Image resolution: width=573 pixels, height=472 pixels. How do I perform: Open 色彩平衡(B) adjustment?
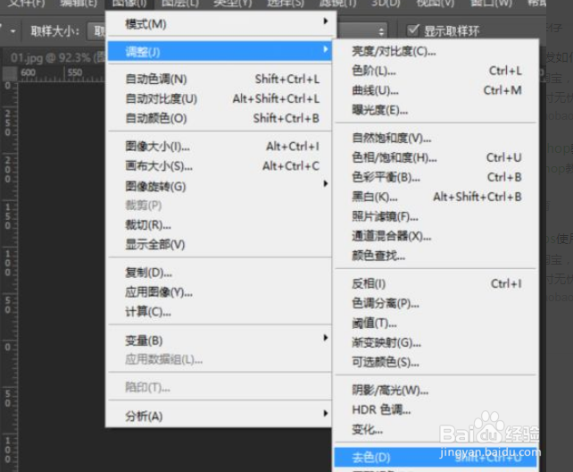[x=436, y=178]
